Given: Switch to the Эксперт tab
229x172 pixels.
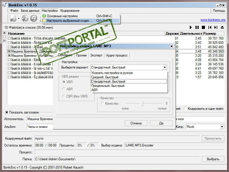Looking at the screenshot, I should click(x=96, y=55).
